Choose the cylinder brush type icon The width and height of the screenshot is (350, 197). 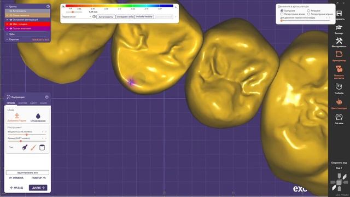point(42,147)
